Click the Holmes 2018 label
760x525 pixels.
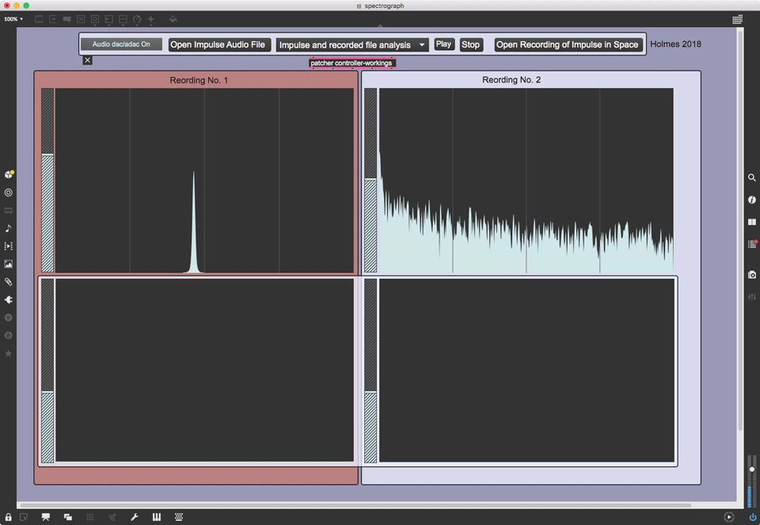pyautogui.click(x=675, y=44)
